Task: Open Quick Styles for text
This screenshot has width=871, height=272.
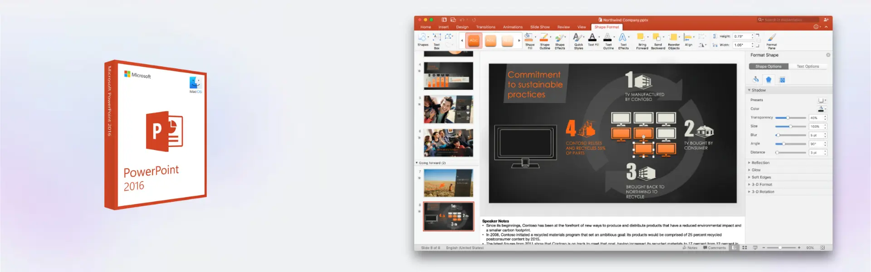Action: click(578, 41)
